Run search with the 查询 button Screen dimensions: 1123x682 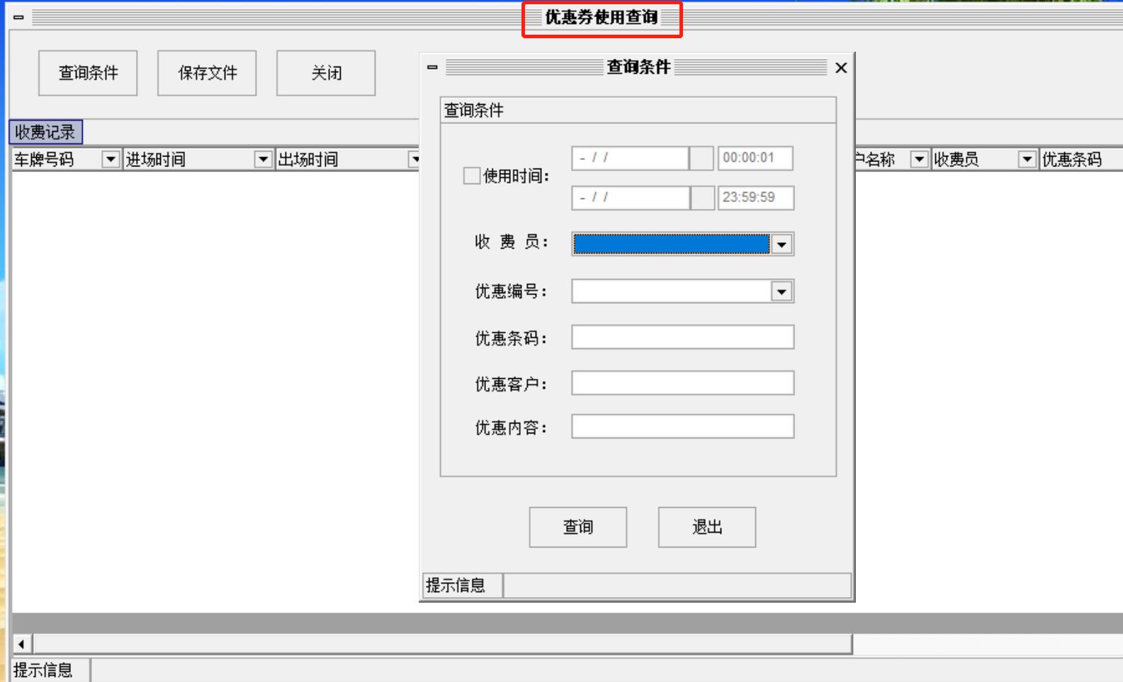pyautogui.click(x=578, y=527)
